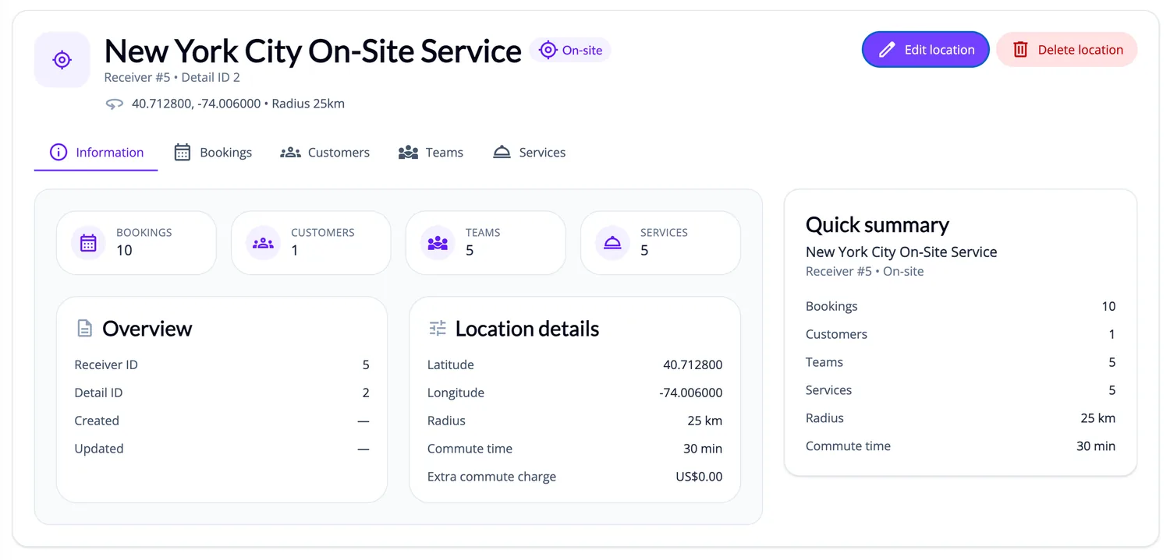Click the On-site badge label

click(x=582, y=51)
